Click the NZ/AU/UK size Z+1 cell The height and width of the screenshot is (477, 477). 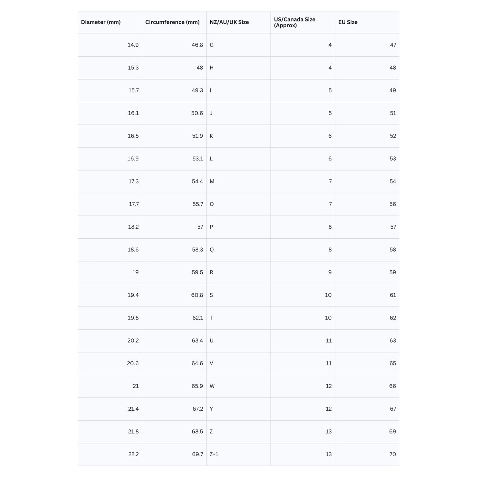[214, 455]
